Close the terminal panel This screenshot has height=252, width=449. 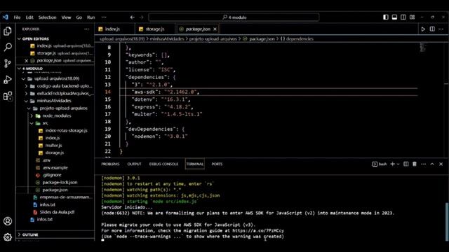[441, 164]
